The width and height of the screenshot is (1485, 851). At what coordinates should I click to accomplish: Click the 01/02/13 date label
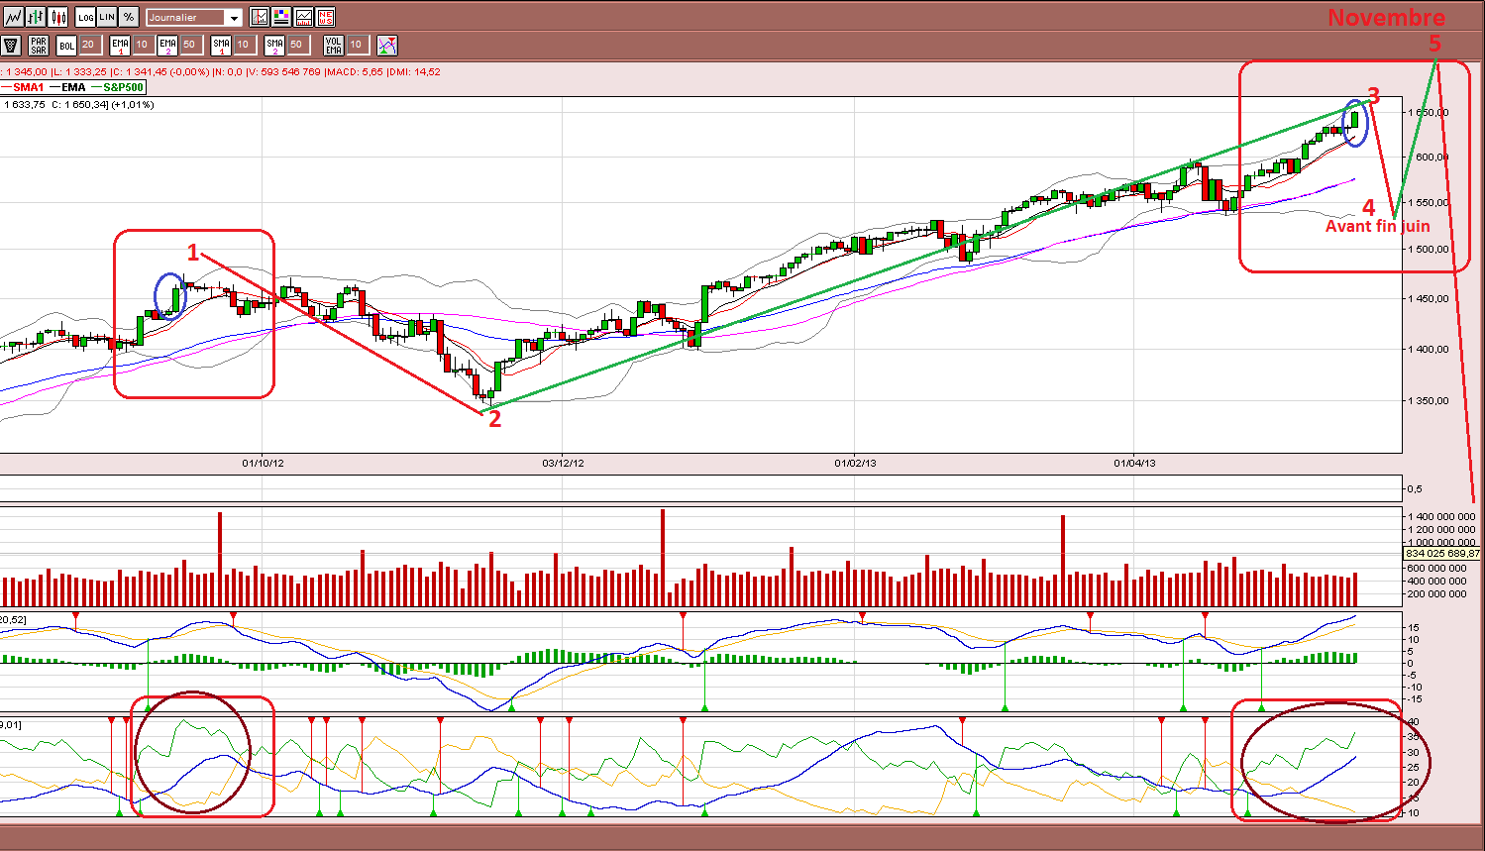[x=855, y=463]
